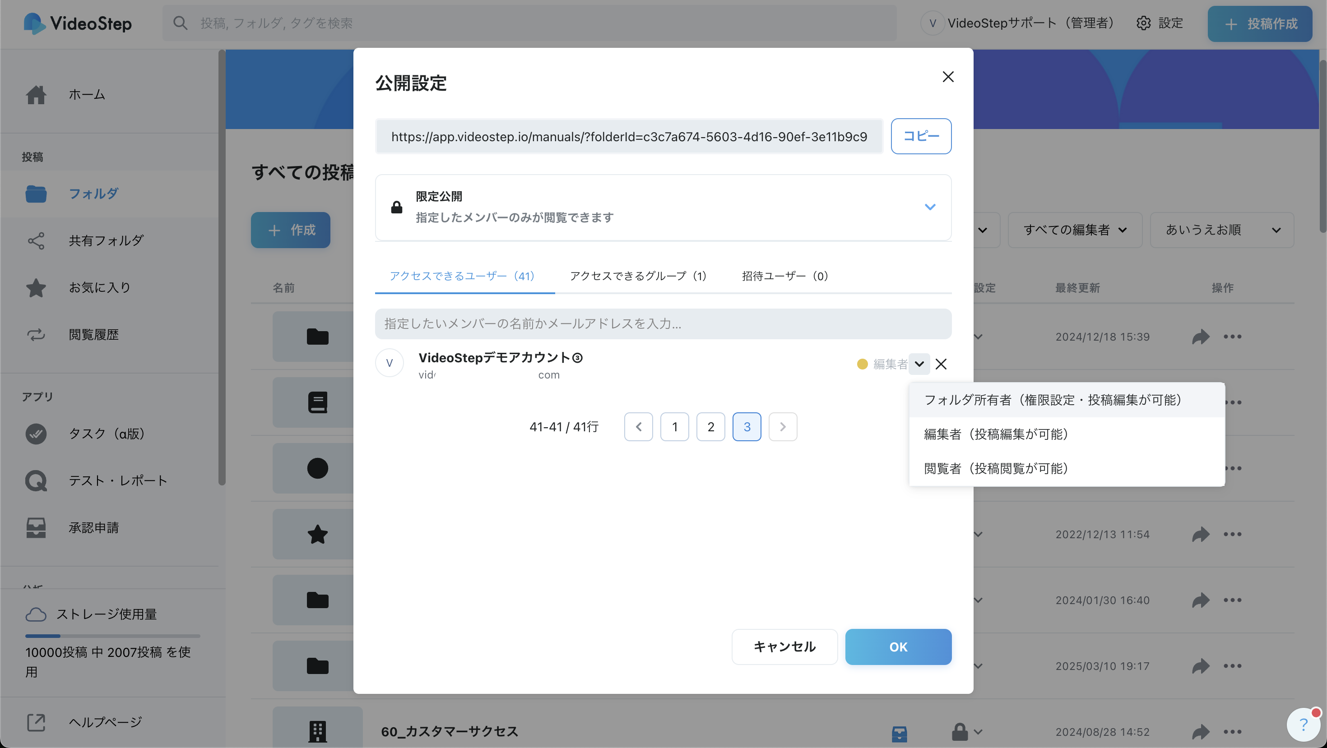Open the shared folder (共有フォルダ) icon
The image size is (1327, 748).
point(36,240)
